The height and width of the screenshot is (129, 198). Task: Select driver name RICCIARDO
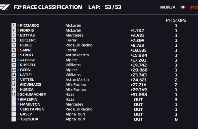(30, 25)
